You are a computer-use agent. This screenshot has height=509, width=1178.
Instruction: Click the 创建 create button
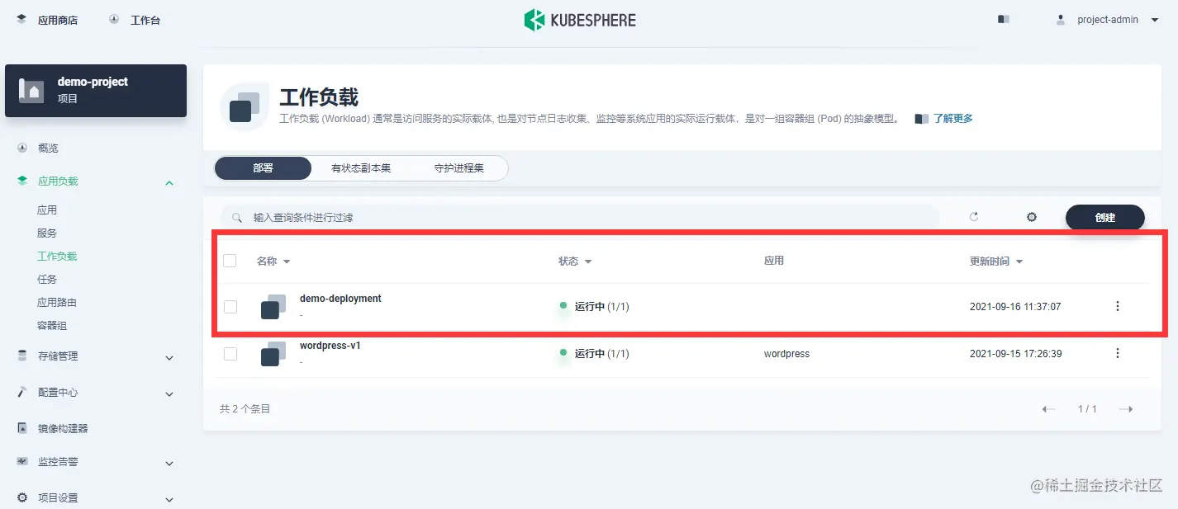click(1105, 218)
